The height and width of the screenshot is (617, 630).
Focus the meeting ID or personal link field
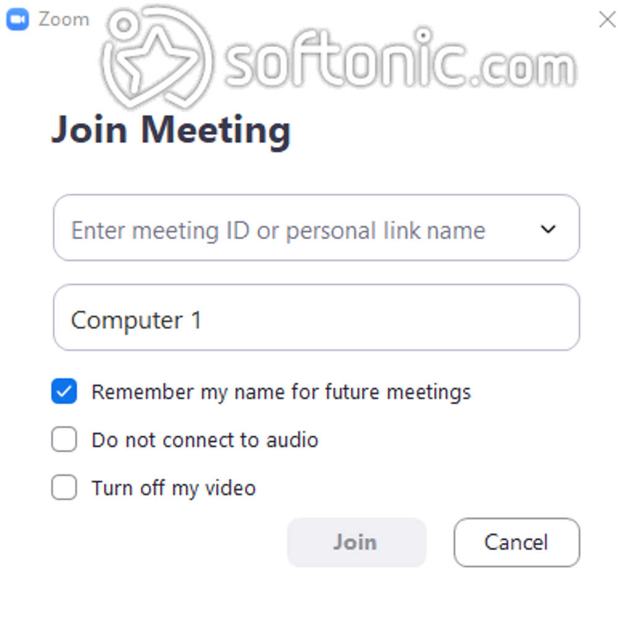[x=316, y=228]
